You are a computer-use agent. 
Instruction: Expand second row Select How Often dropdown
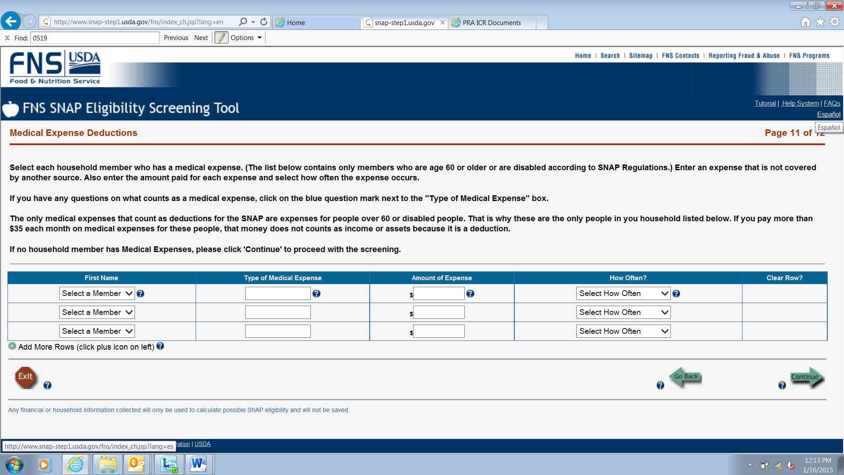[623, 312]
